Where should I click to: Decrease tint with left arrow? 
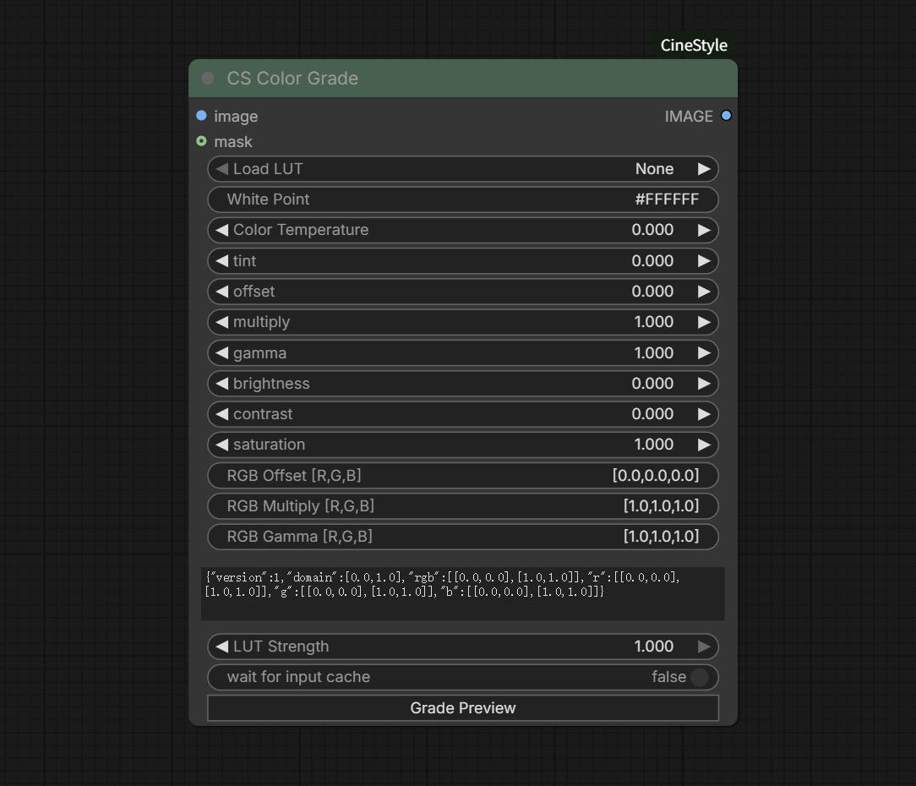click(221, 260)
